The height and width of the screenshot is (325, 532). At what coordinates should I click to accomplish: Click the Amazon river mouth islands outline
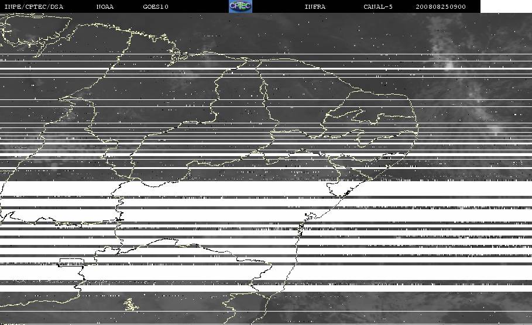pyautogui.click(x=176, y=54)
